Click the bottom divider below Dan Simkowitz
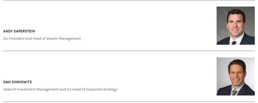This screenshot has width=258, height=103. tap(129, 102)
